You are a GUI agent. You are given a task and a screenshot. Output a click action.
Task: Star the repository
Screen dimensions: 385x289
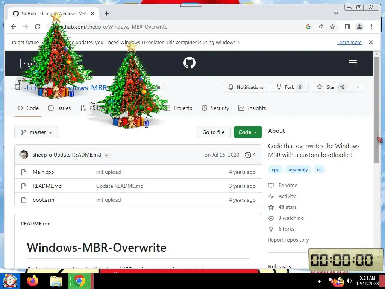(332, 87)
